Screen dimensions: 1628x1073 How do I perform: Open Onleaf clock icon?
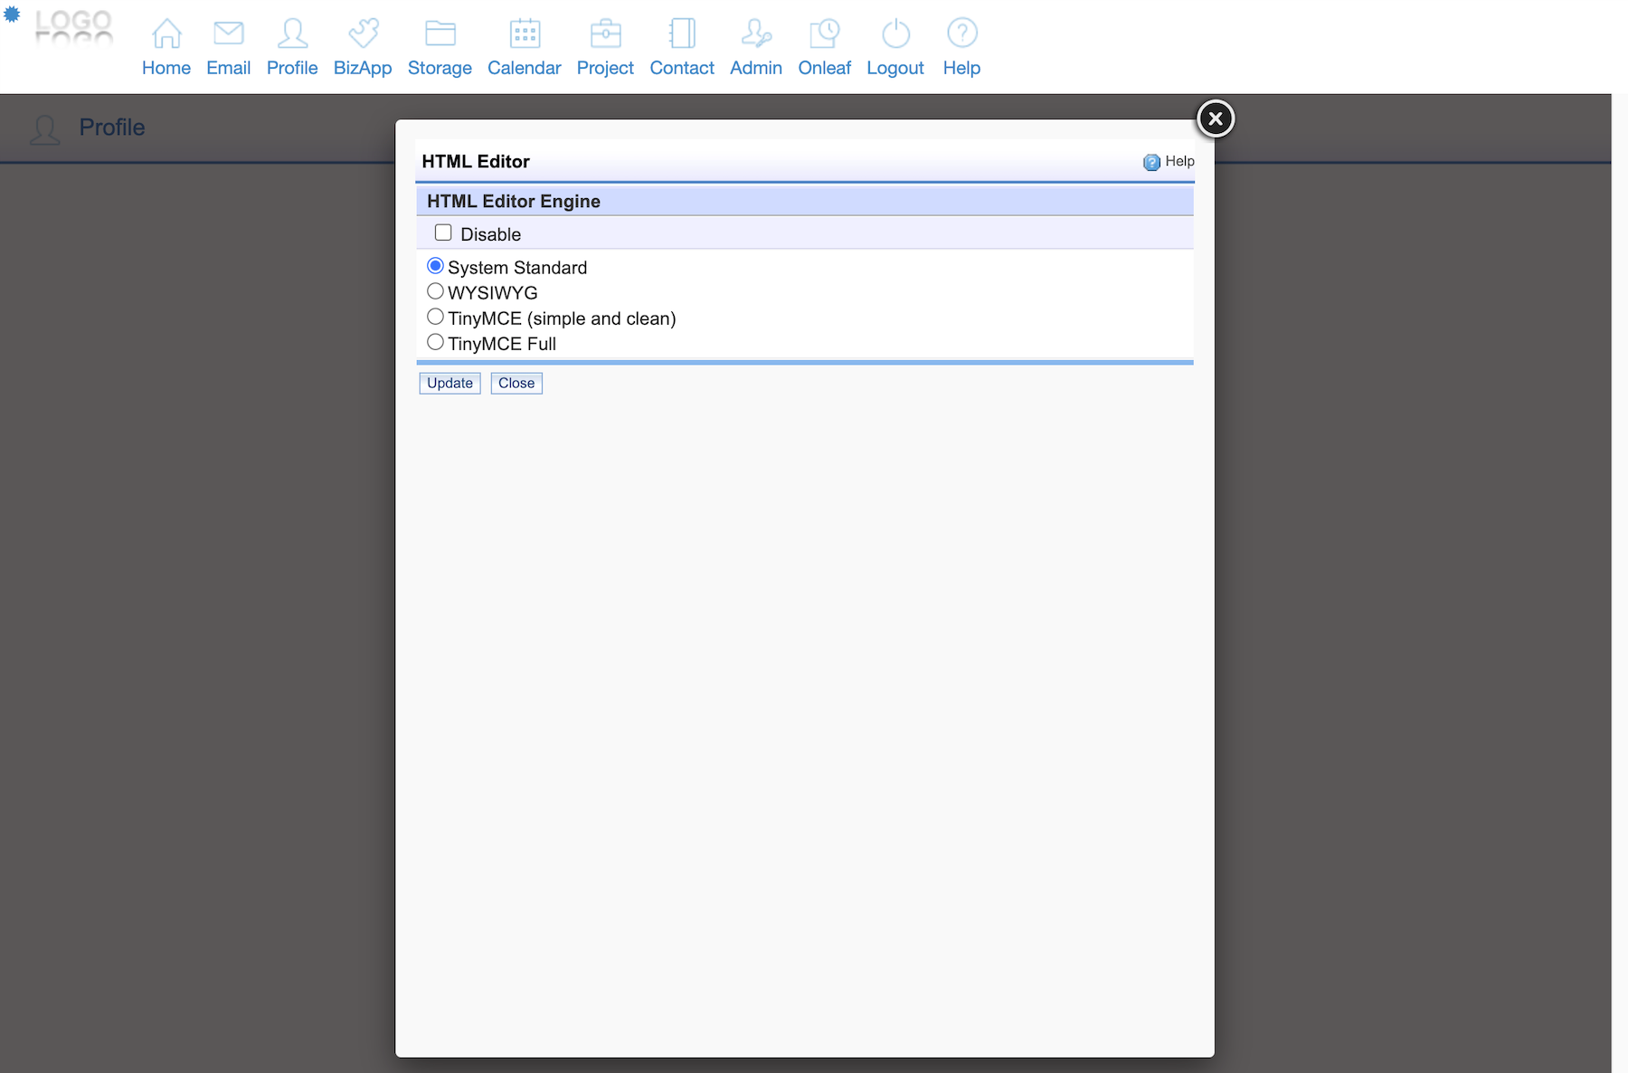coord(824,34)
